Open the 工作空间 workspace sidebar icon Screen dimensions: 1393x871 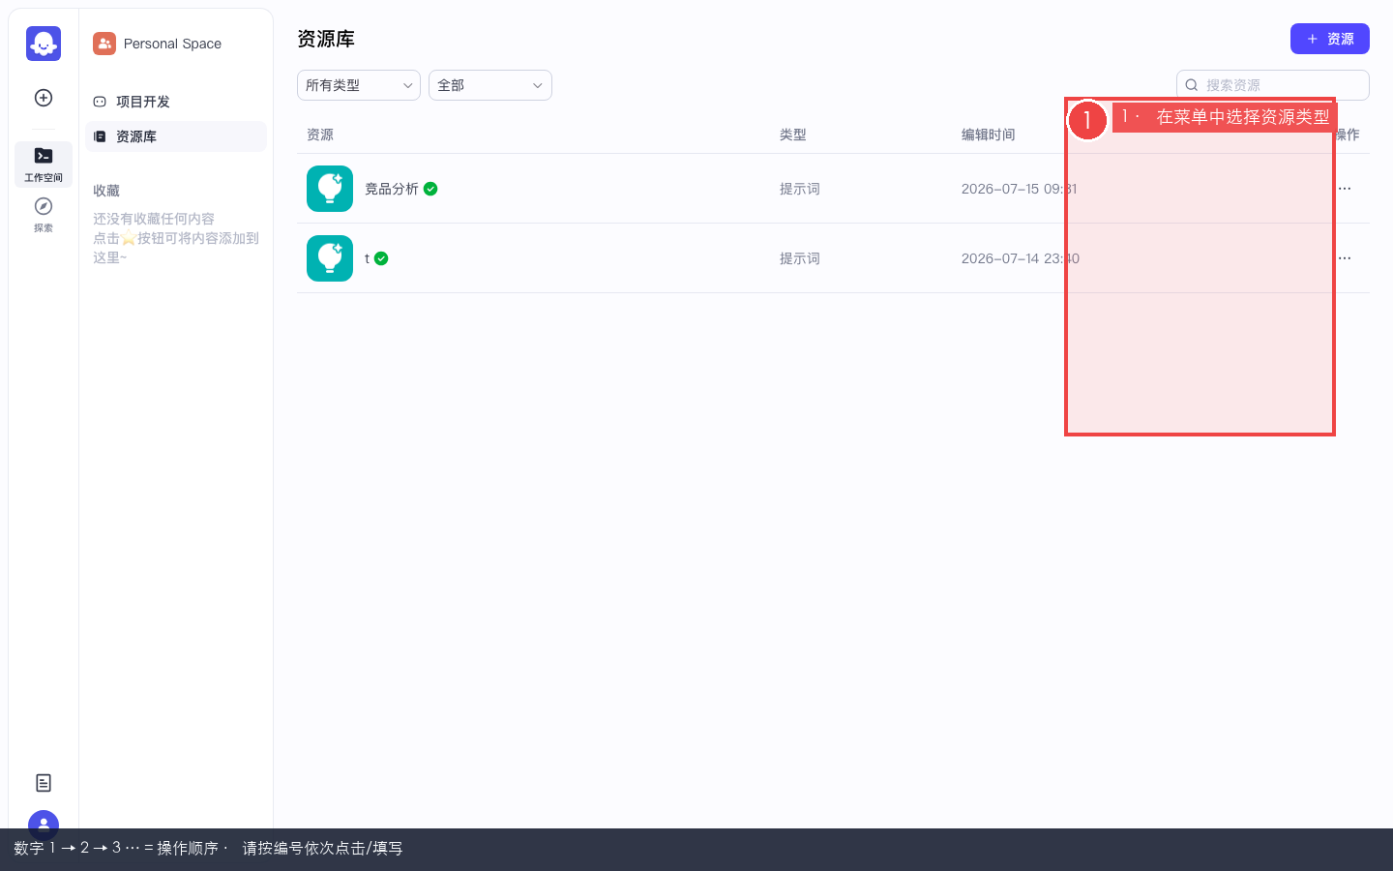point(44,164)
